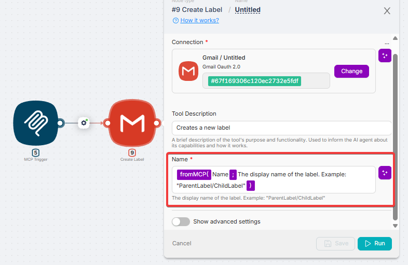Select the Gmail Create Label node
Viewport: 408px width, 265px height.
[x=132, y=123]
